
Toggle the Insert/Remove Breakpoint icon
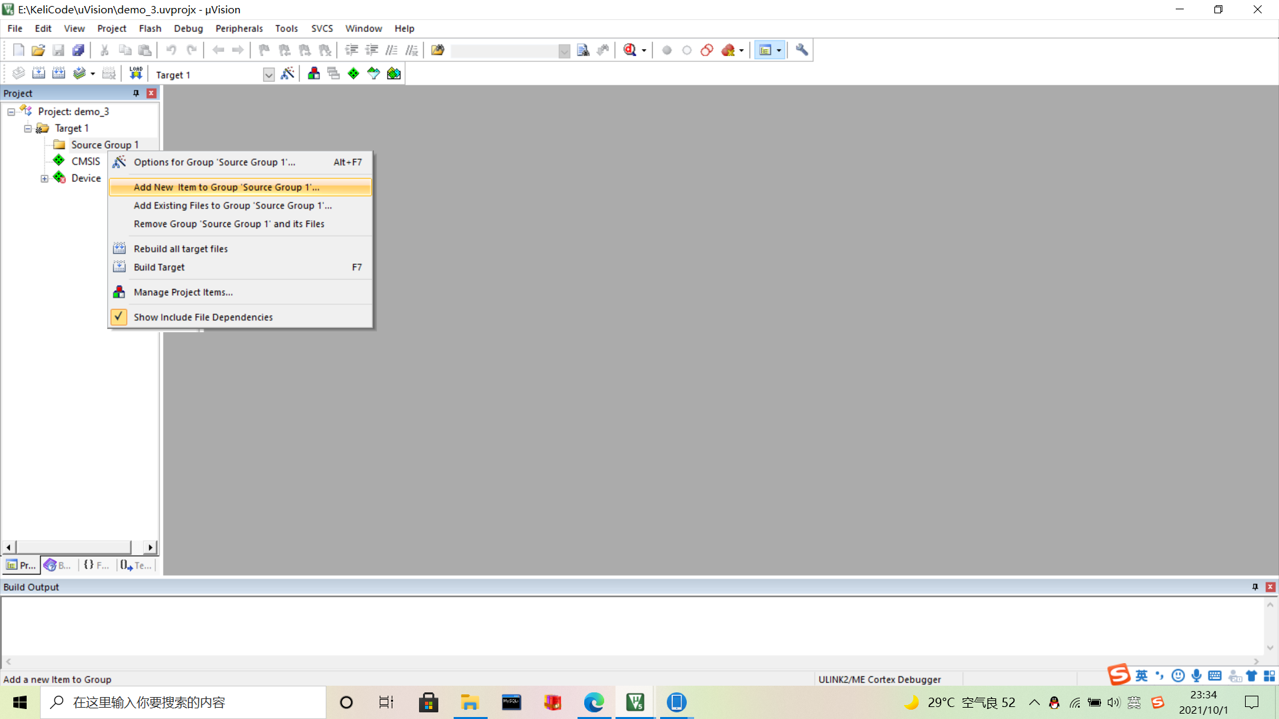667,50
